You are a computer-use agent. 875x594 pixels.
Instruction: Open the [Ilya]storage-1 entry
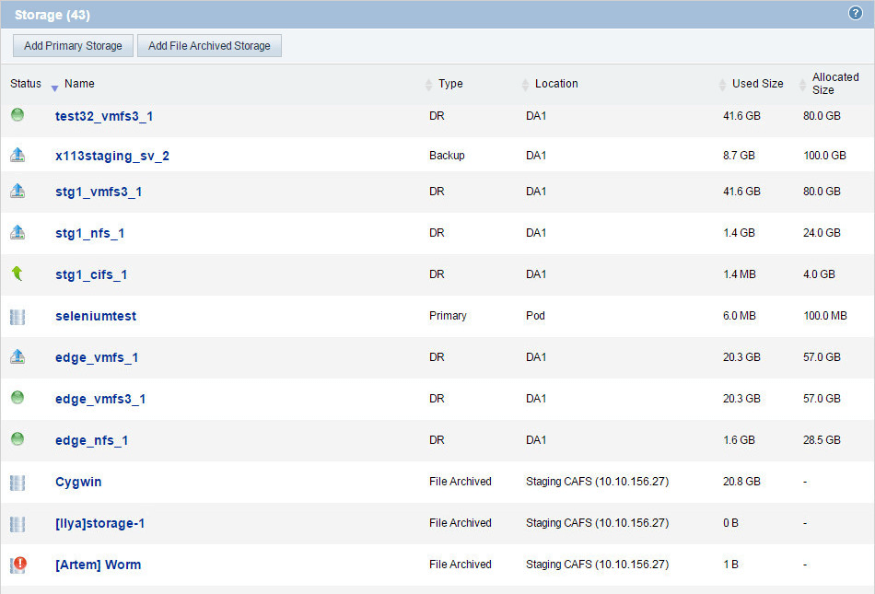[100, 523]
